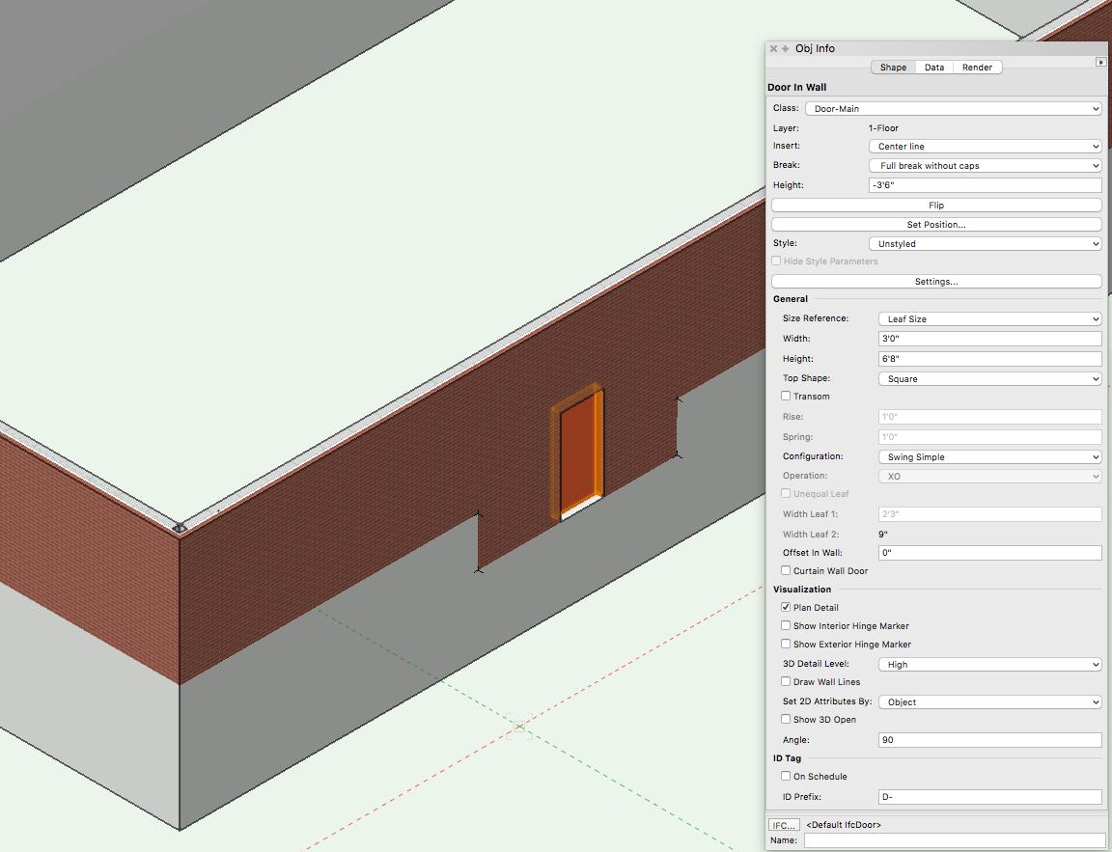The height and width of the screenshot is (852, 1112).
Task: Click the door Width input field
Action: tap(989, 340)
